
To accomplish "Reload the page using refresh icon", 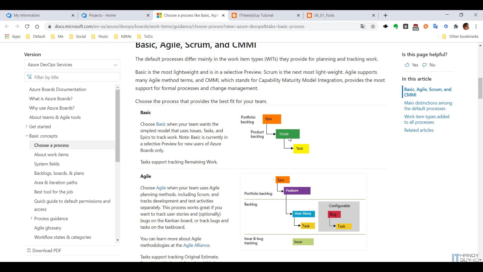I will tap(27, 26).
